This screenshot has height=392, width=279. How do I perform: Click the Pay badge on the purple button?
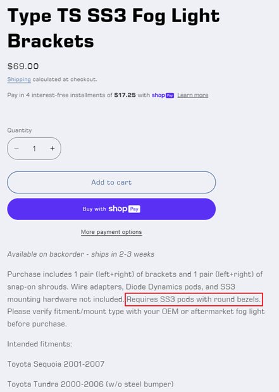coord(134,209)
